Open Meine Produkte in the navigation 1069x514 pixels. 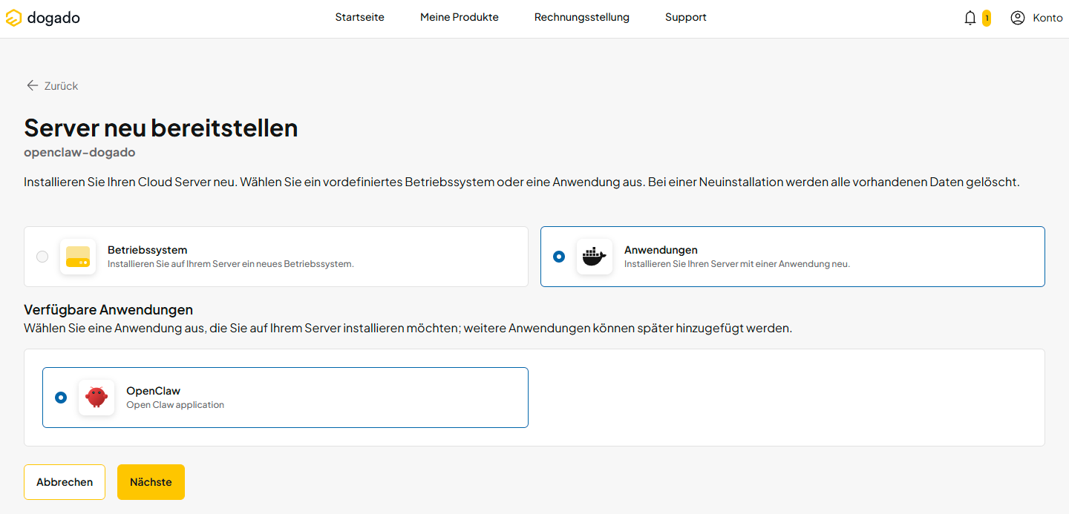tap(460, 17)
